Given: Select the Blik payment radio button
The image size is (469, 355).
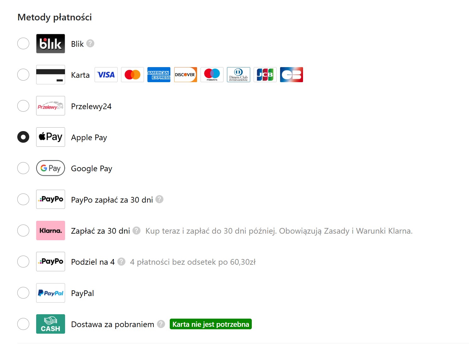Looking at the screenshot, I should 23,44.
